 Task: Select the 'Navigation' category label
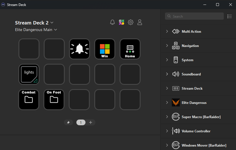pos(190,46)
